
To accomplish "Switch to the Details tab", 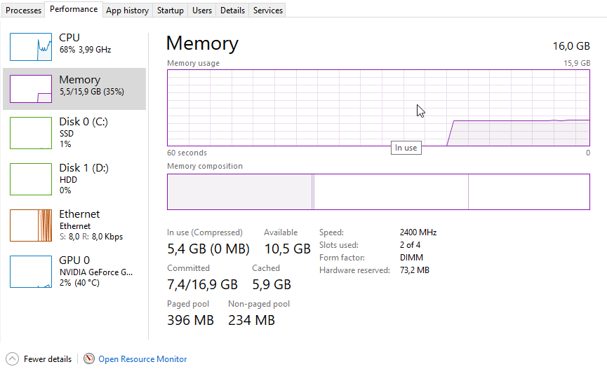I will click(x=232, y=11).
